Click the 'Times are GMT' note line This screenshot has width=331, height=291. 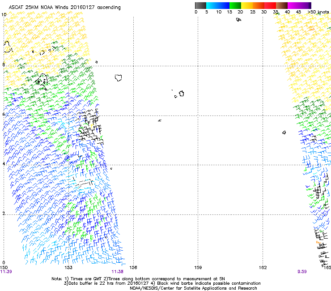[x=138, y=279]
